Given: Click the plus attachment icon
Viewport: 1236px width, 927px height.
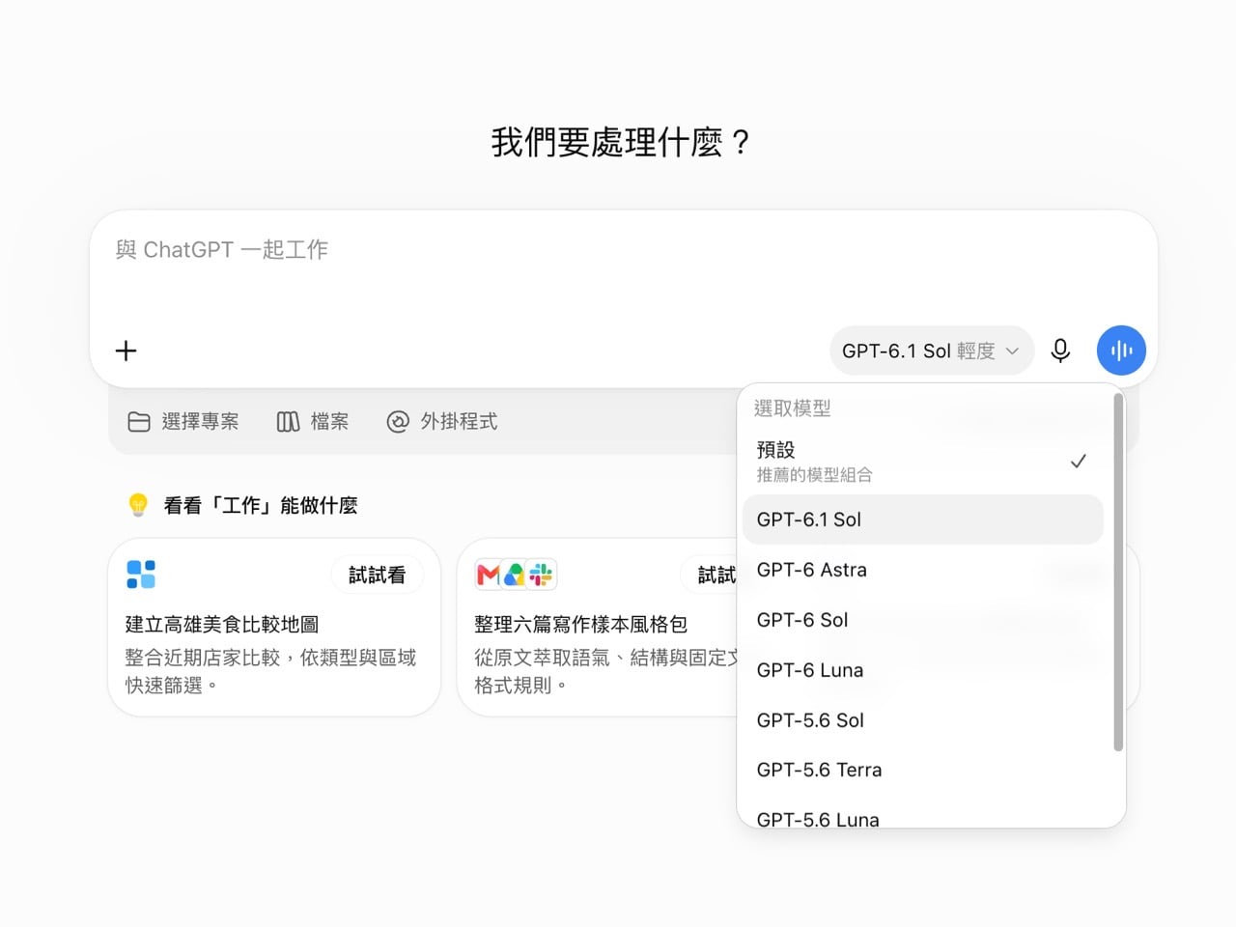Looking at the screenshot, I should click(x=126, y=351).
